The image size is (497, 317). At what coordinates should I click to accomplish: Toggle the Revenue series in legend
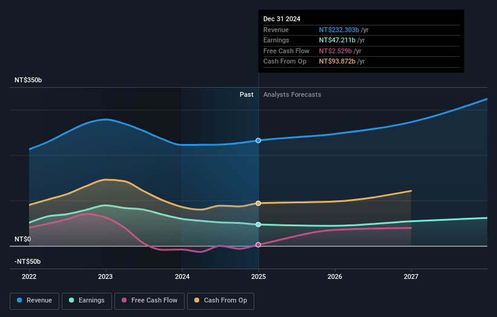click(x=35, y=300)
